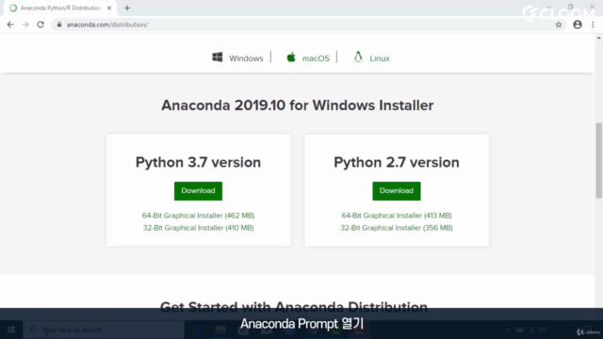Click the browser forward arrow

coord(25,24)
